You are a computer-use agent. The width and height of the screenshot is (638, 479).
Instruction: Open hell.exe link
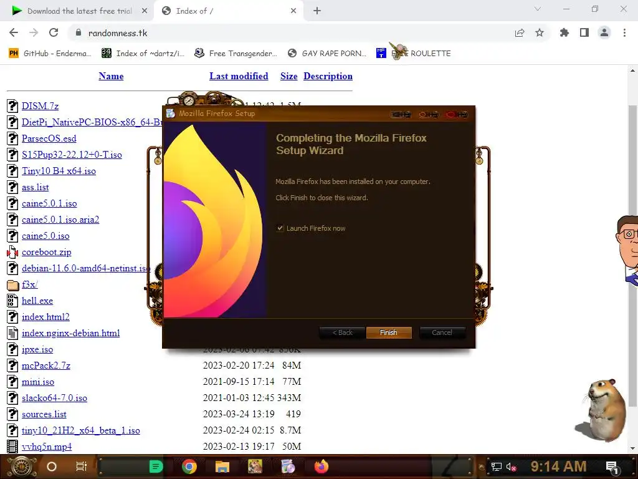[x=37, y=301]
